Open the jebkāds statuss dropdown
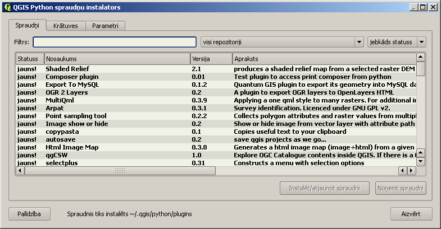The image size is (441, 229). [x=397, y=42]
